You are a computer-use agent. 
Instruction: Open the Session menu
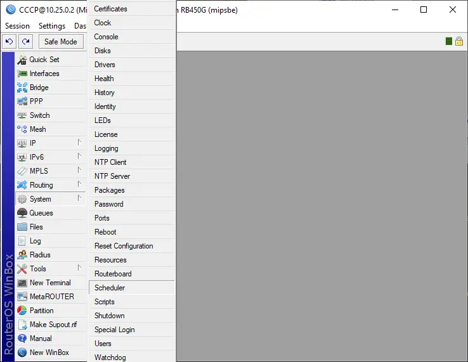tap(17, 26)
